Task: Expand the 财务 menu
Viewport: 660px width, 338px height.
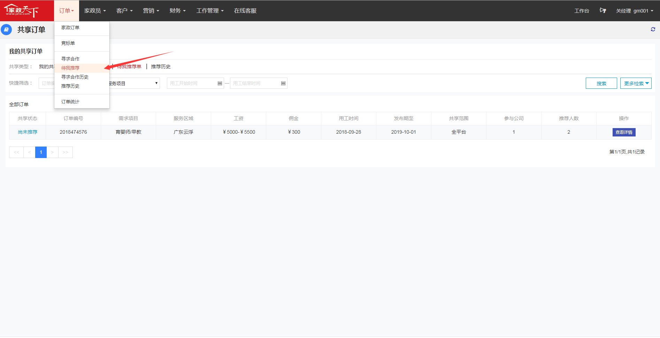Action: 177,11
